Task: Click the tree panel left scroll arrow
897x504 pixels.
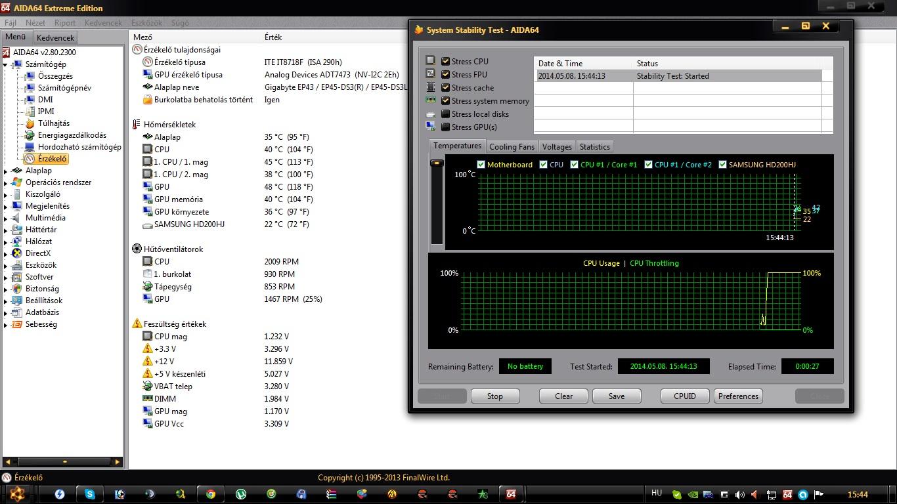Action: [7, 462]
